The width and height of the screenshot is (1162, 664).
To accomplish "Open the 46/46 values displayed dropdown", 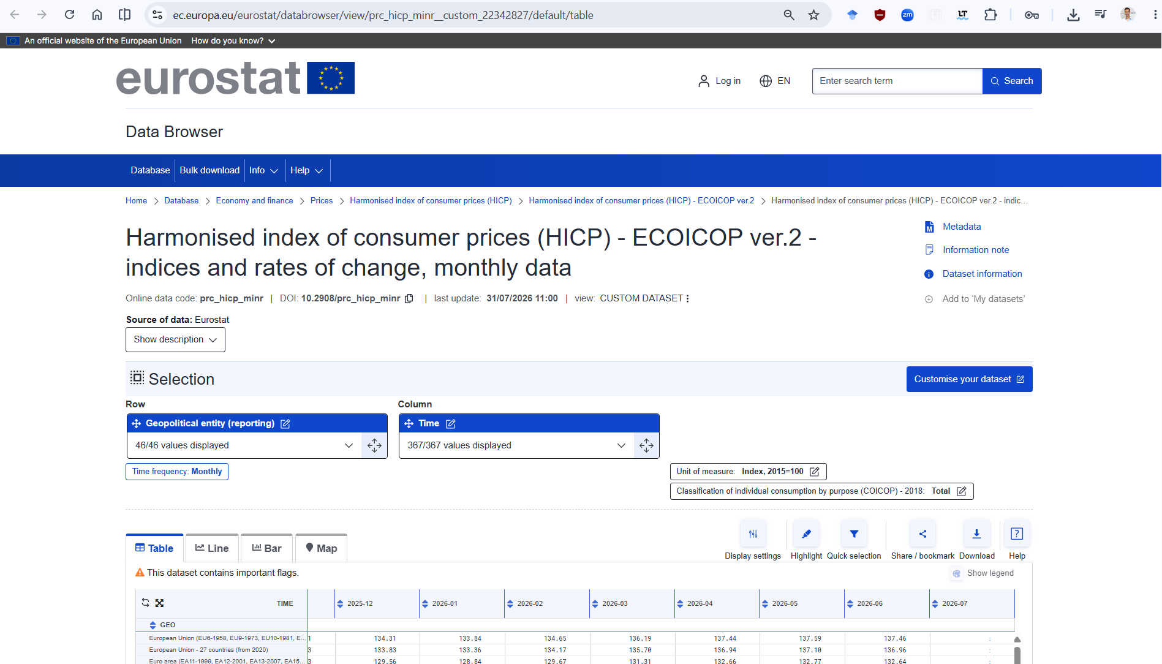I will 244,445.
